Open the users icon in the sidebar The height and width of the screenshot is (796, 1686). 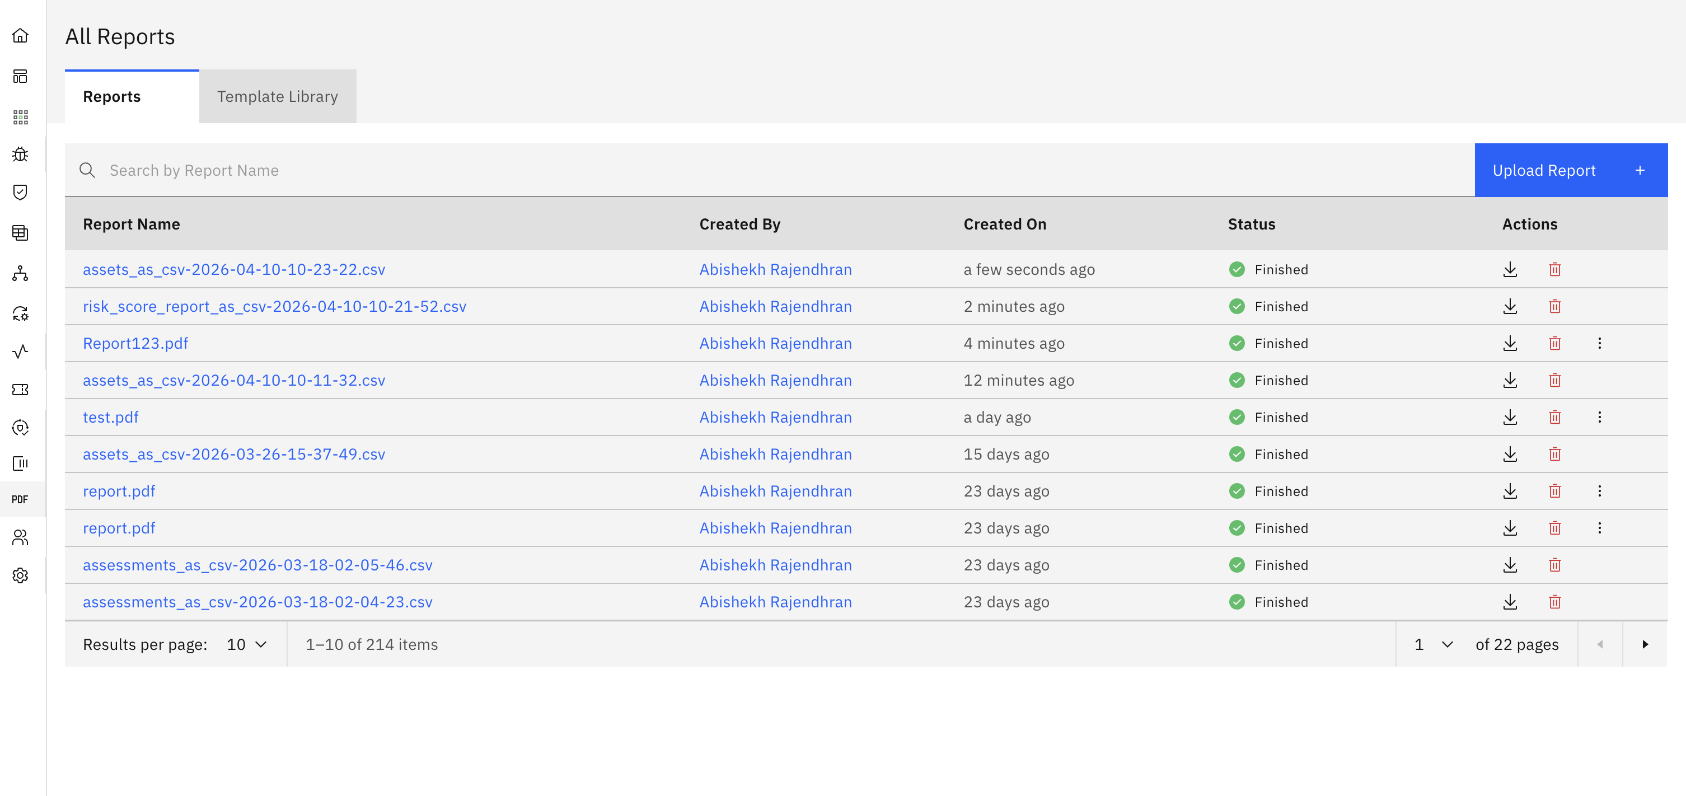point(20,537)
